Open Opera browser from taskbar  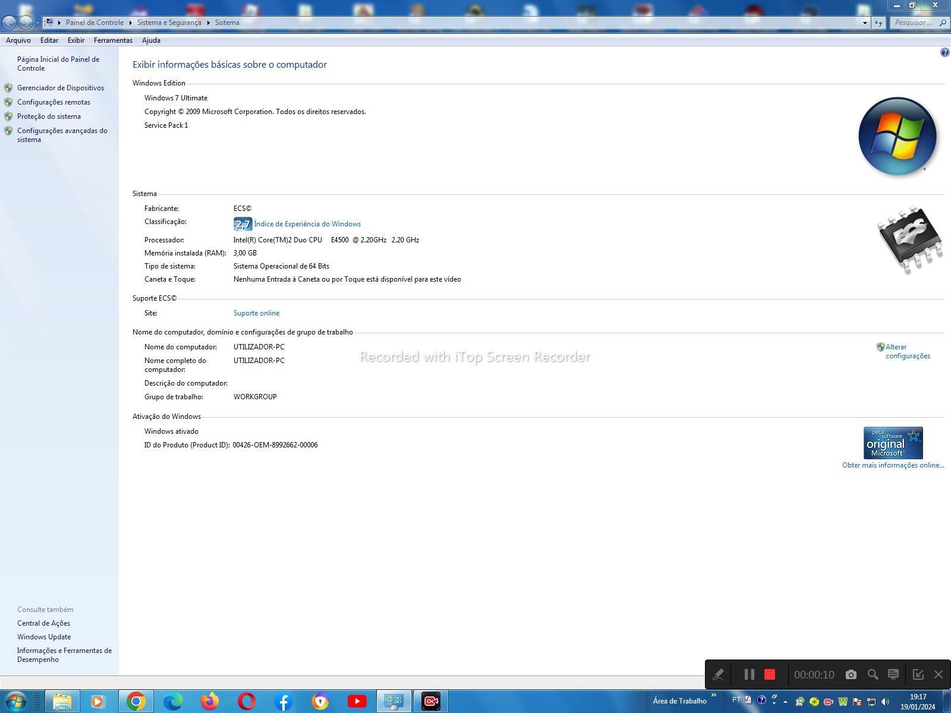pyautogui.click(x=246, y=702)
